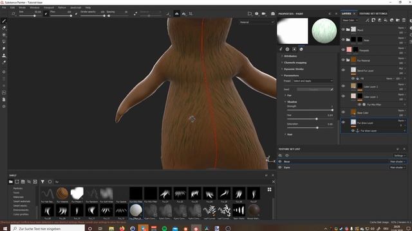412x231 pixels.
Task: Select the Fur Material shelf thumbnail
Action: point(62,195)
